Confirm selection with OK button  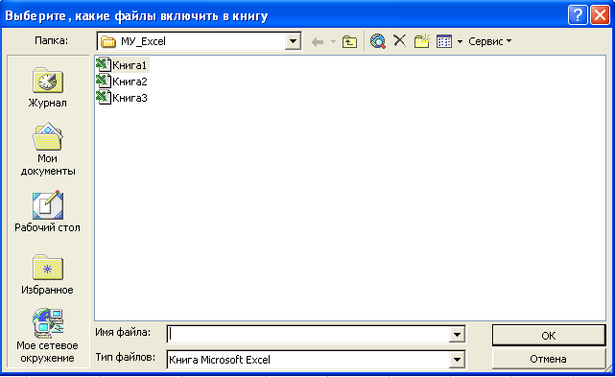pos(549,336)
